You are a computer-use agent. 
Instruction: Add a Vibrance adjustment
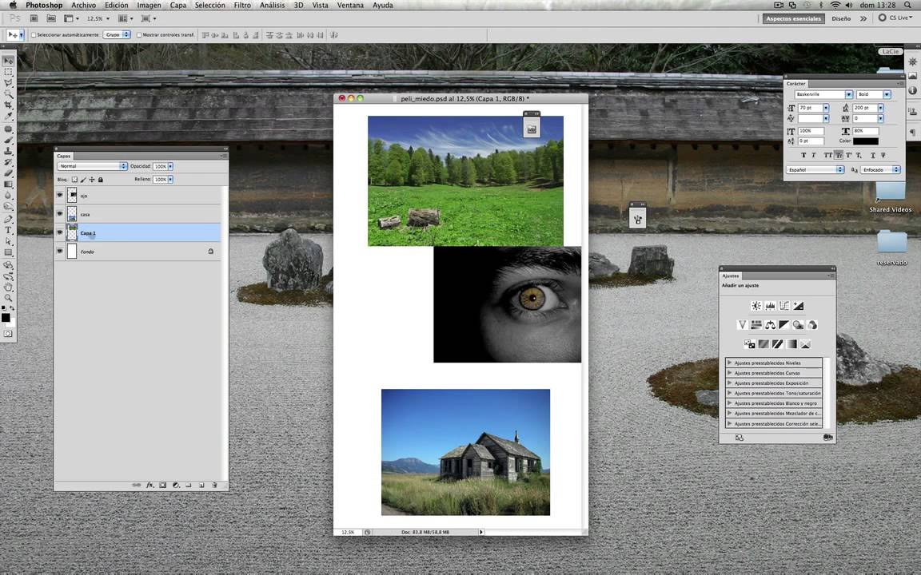[x=743, y=324]
